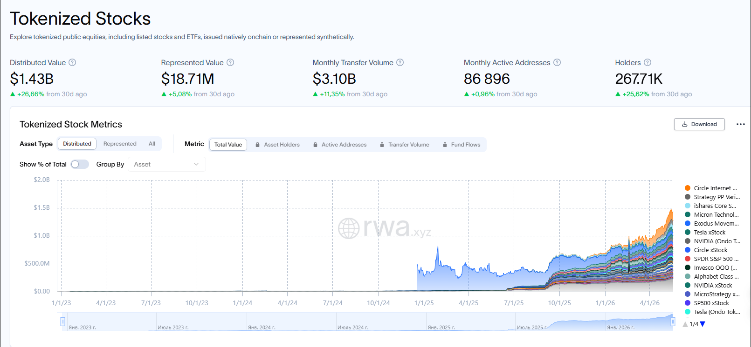Image resolution: width=751 pixels, height=347 pixels.
Task: Click the +0,96% change text
Action: (483, 94)
